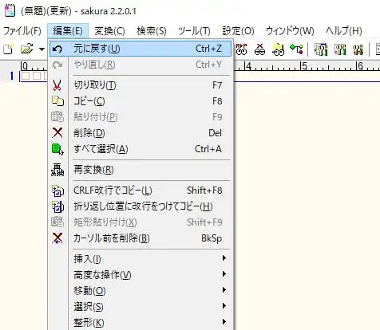Choose カーソル前を削除(B) backspace entry
The height and width of the screenshot is (330, 380).
tap(141, 238)
